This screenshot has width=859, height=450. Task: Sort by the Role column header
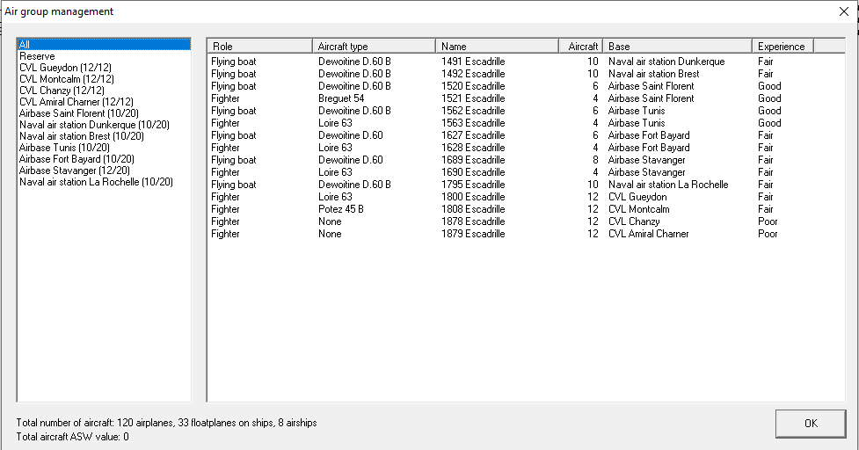click(x=259, y=46)
